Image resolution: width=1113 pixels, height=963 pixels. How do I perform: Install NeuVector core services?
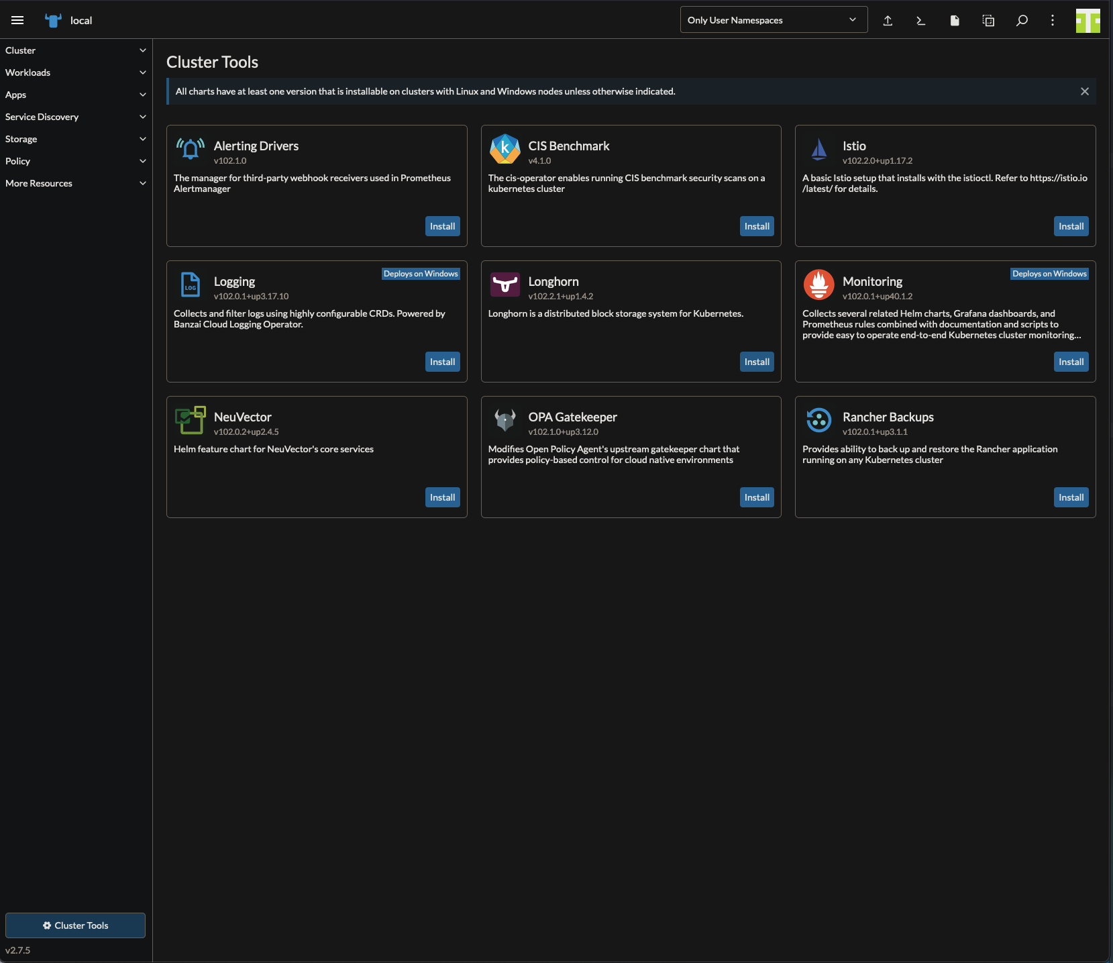tap(442, 497)
